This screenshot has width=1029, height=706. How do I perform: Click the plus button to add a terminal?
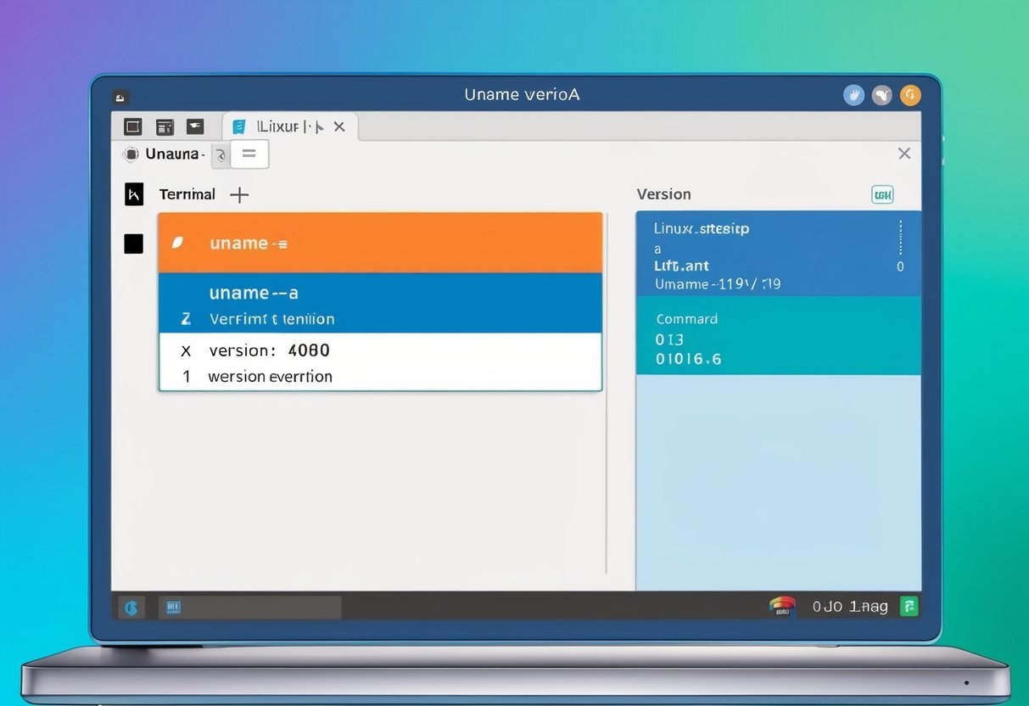tap(239, 194)
